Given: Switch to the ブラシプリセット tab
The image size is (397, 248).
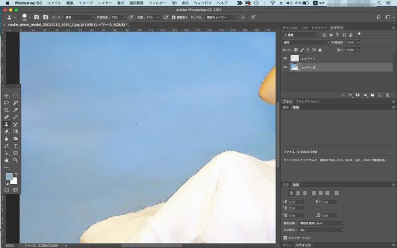Looking at the screenshot, I should [x=308, y=101].
